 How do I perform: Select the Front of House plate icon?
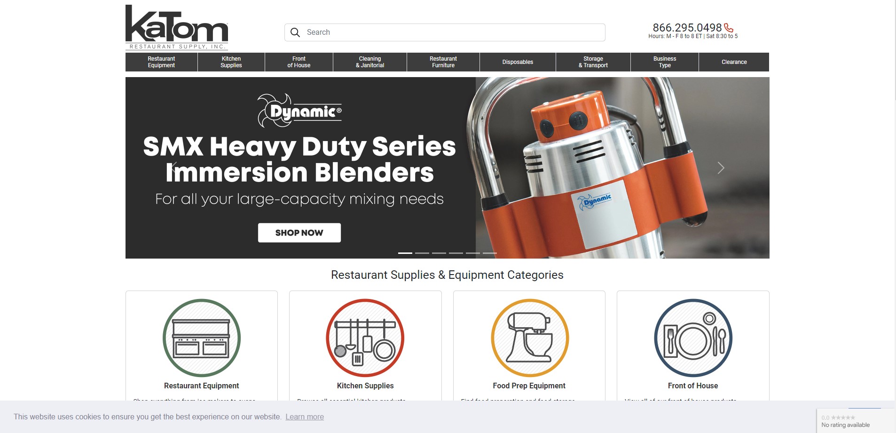[693, 338]
